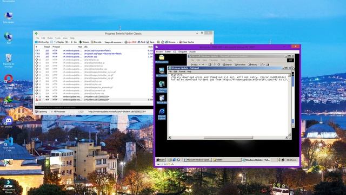Click My Computer icon on VM desktop

point(162,72)
